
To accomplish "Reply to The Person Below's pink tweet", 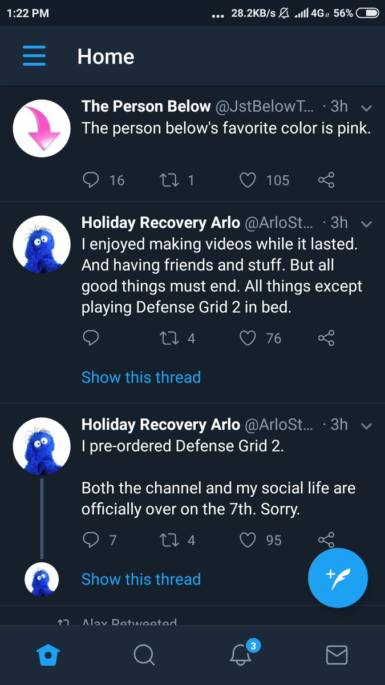I will coord(91,180).
